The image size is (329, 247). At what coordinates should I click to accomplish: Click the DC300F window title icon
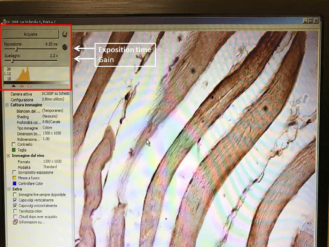click(3, 22)
